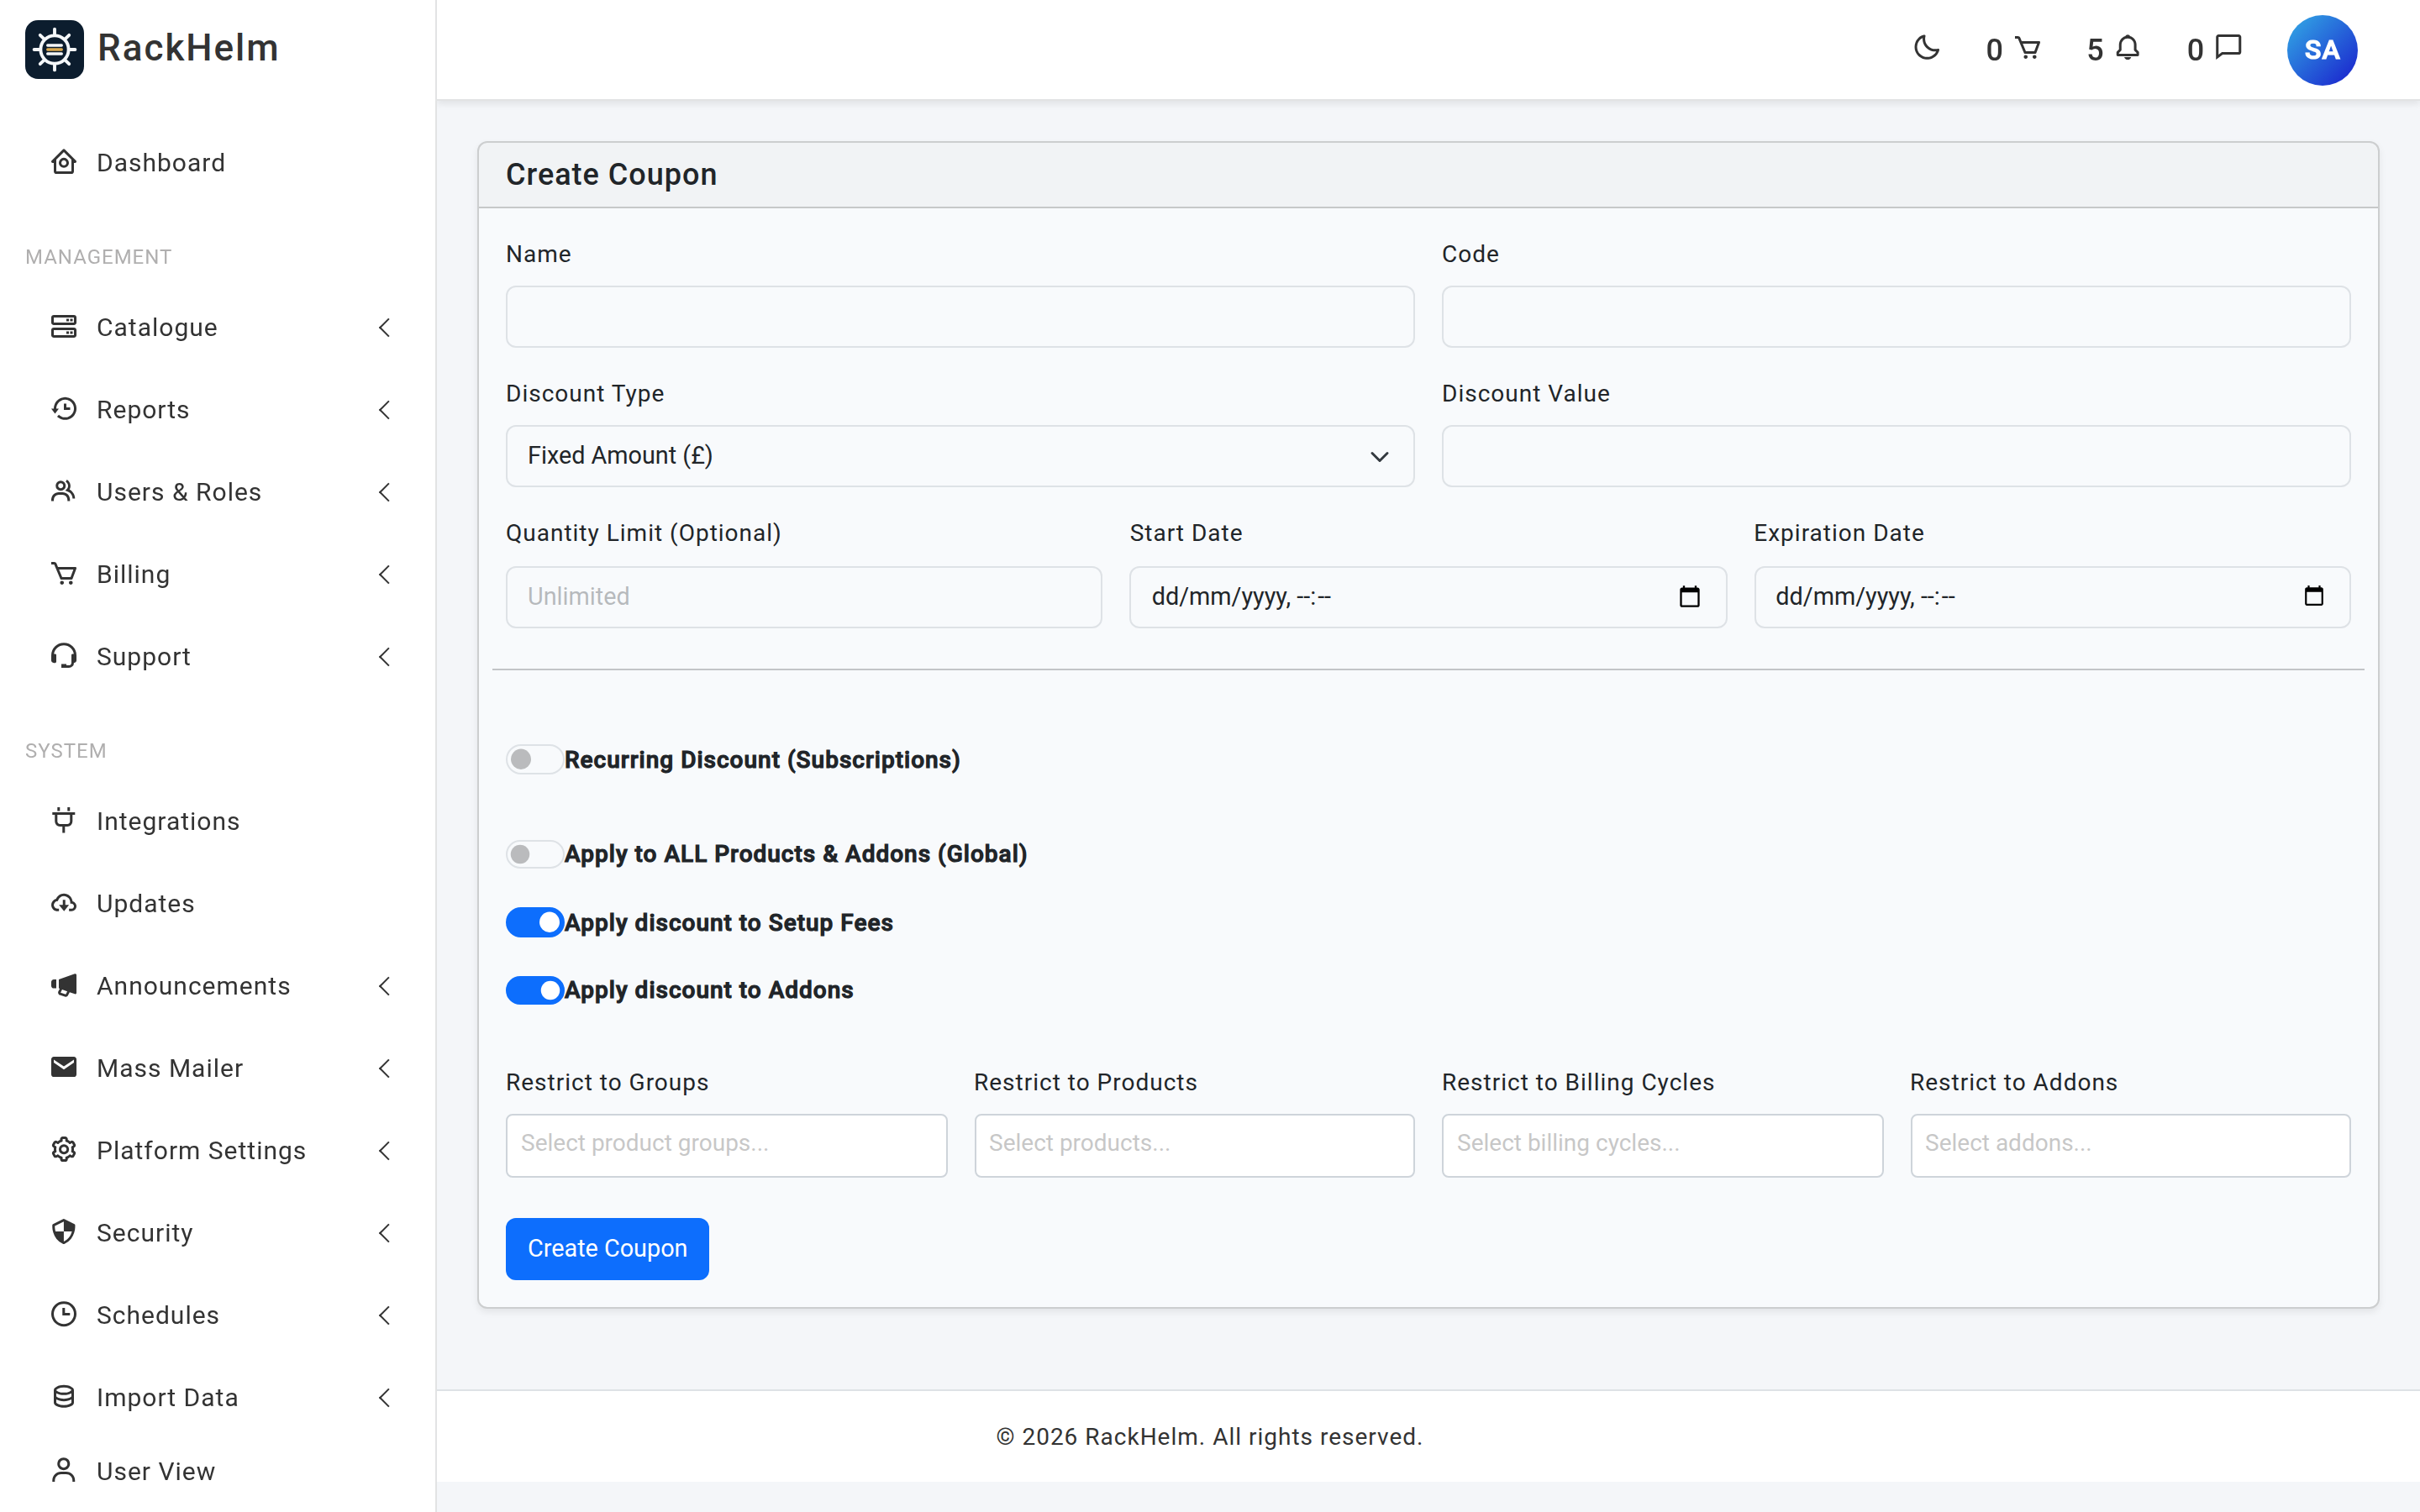
Task: Enable Apply to ALL Products & Addons switch
Action: pos(534,854)
